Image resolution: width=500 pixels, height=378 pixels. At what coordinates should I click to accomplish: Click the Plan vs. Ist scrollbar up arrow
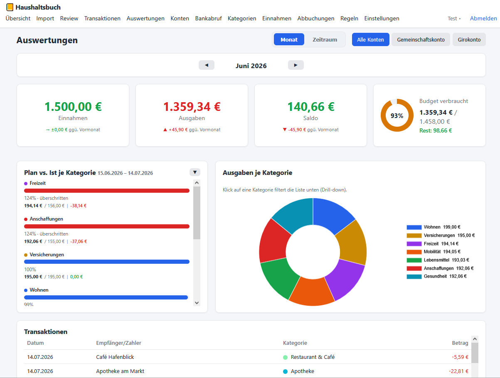click(197, 183)
